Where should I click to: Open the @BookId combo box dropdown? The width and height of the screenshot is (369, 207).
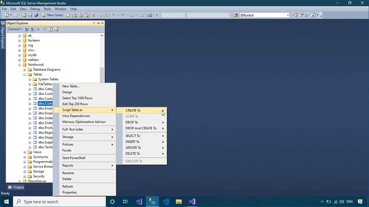click(288, 16)
